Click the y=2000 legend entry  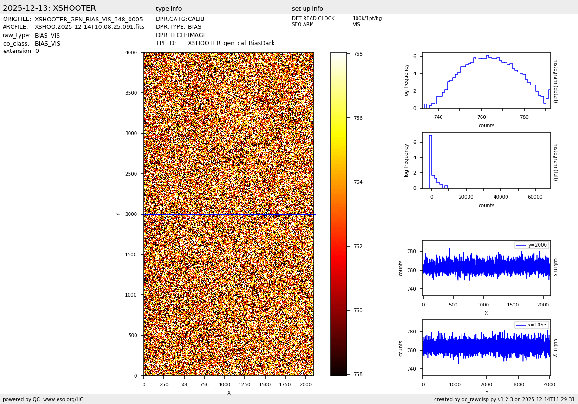click(x=532, y=245)
